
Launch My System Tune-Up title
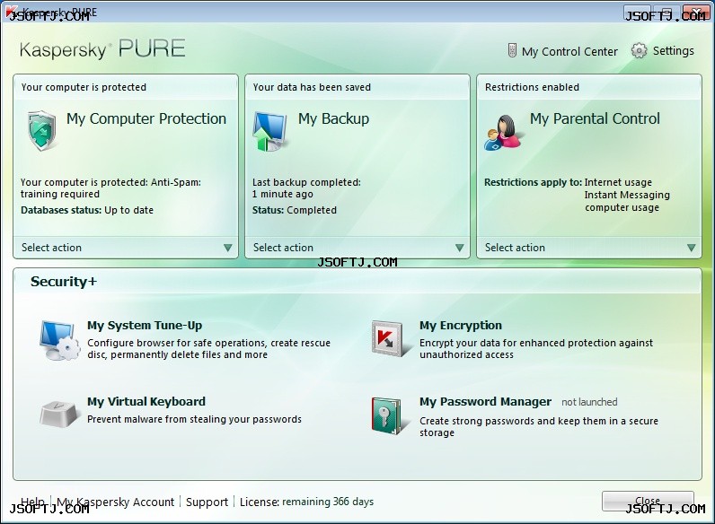coord(145,326)
